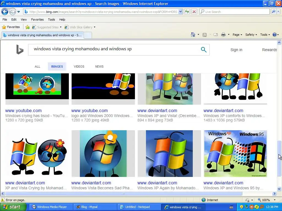The height and width of the screenshot is (211, 282).
Task: Open the Windows XP Again thumbnail
Action: coord(169,154)
